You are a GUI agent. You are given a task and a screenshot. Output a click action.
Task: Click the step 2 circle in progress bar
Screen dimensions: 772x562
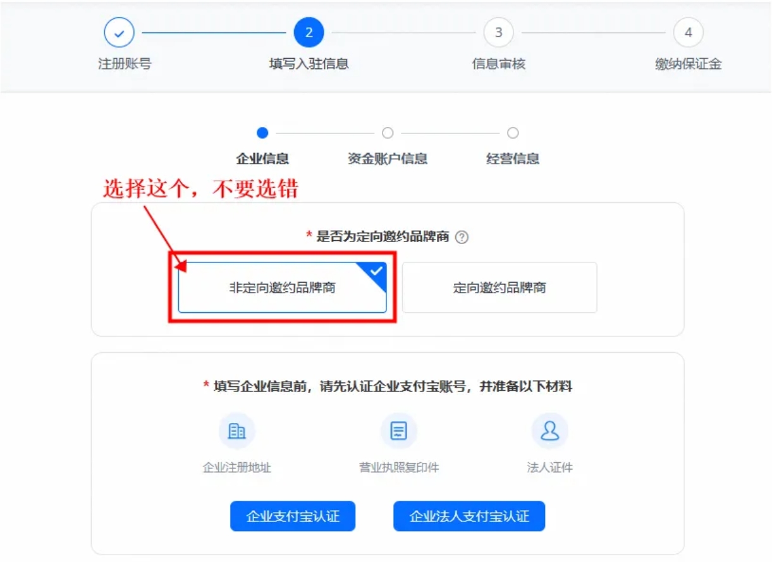click(x=309, y=33)
